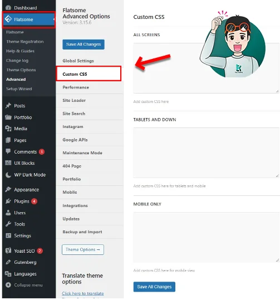Image resolution: width=280 pixels, height=300 pixels.
Task: Grab Tablets and Down textarea resize handle
Action: pos(277,176)
